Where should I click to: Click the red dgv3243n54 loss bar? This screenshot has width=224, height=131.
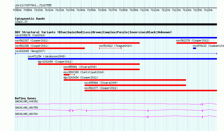pos(125,80)
